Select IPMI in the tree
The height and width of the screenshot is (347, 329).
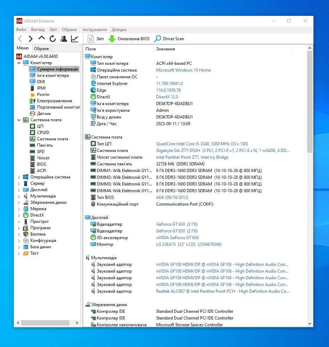pos(41,88)
